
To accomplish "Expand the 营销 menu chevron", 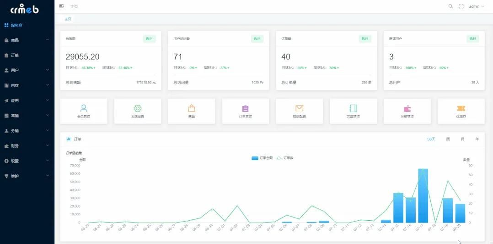I will click(48, 115).
